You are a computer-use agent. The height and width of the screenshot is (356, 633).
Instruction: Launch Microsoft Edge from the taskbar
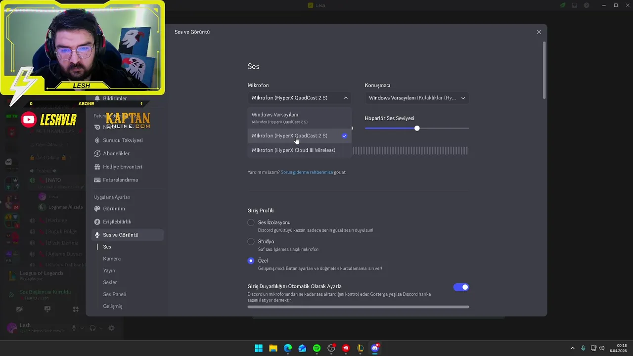point(288,348)
